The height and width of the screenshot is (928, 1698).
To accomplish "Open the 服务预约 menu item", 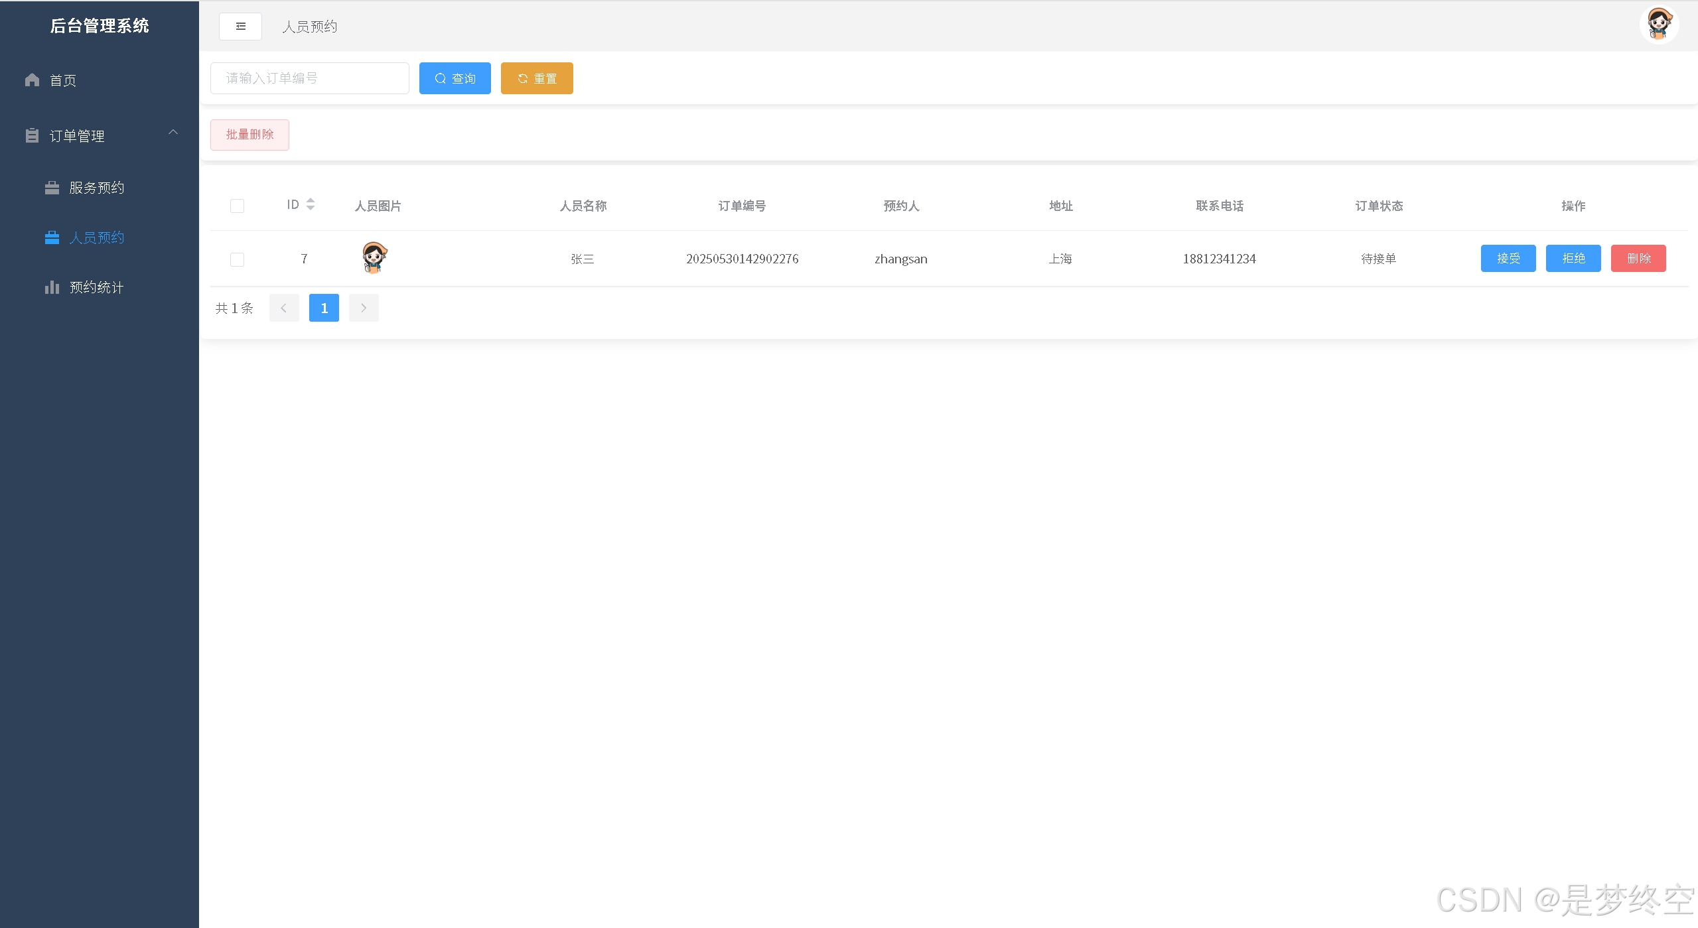I will tap(97, 188).
